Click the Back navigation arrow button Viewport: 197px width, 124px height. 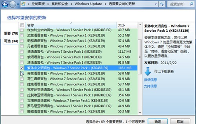pos(5,5)
